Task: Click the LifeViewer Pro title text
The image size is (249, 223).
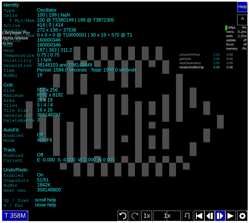Action: tap(16, 33)
